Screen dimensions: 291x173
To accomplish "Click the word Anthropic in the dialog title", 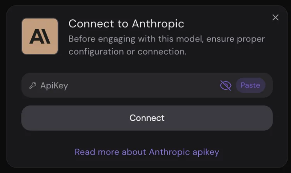I will point(158,24).
